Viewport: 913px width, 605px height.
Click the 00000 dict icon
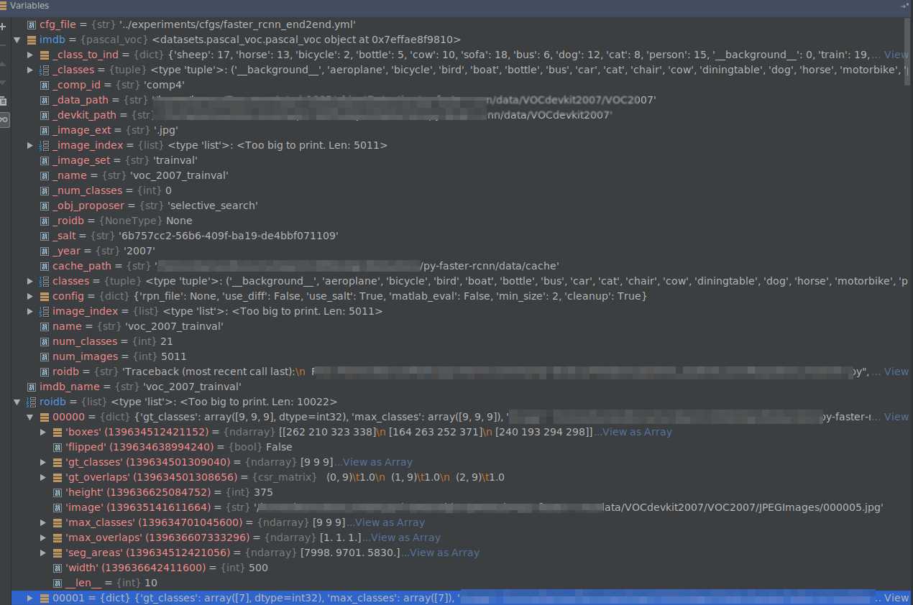click(x=45, y=417)
